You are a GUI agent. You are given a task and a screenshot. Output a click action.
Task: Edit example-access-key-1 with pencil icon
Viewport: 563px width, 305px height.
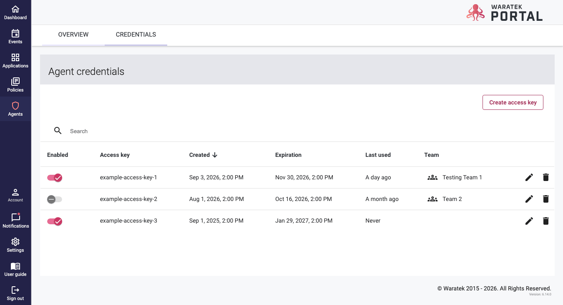[529, 177]
